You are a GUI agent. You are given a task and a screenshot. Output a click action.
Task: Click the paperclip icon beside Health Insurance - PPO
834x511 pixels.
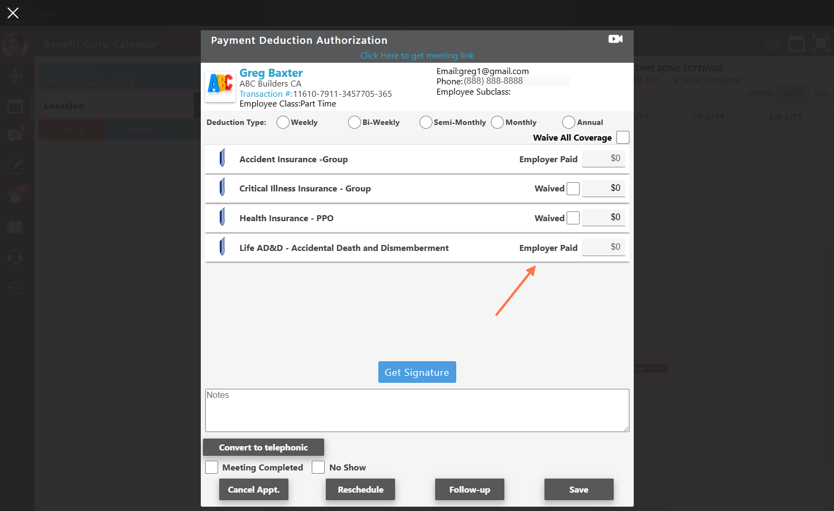(222, 217)
